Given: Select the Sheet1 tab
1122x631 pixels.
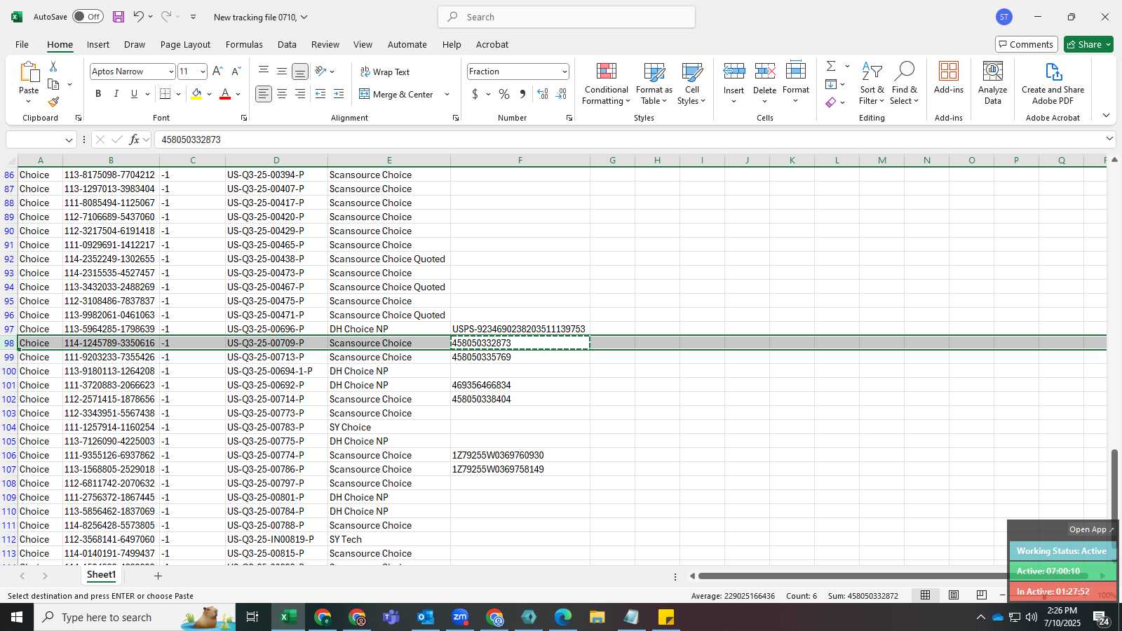Looking at the screenshot, I should [101, 575].
